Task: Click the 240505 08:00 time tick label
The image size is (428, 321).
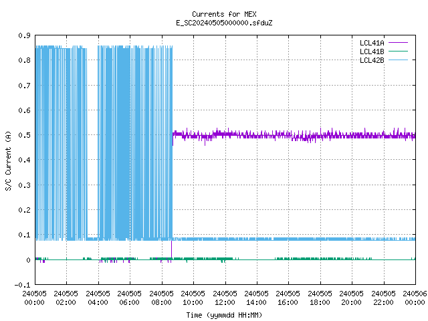Action: [161, 298]
